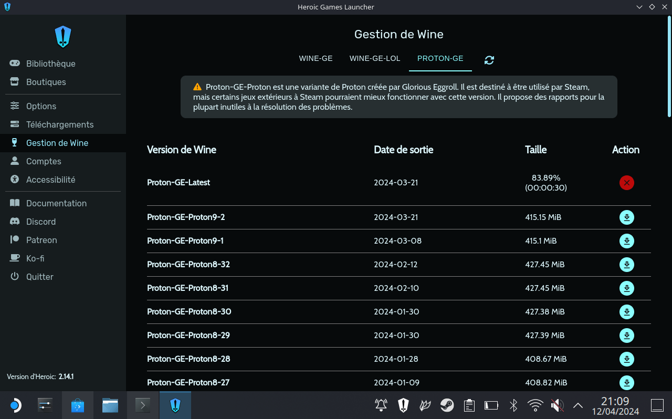Image resolution: width=672 pixels, height=419 pixels.
Task: Open Discover software store in taskbar
Action: [78, 405]
